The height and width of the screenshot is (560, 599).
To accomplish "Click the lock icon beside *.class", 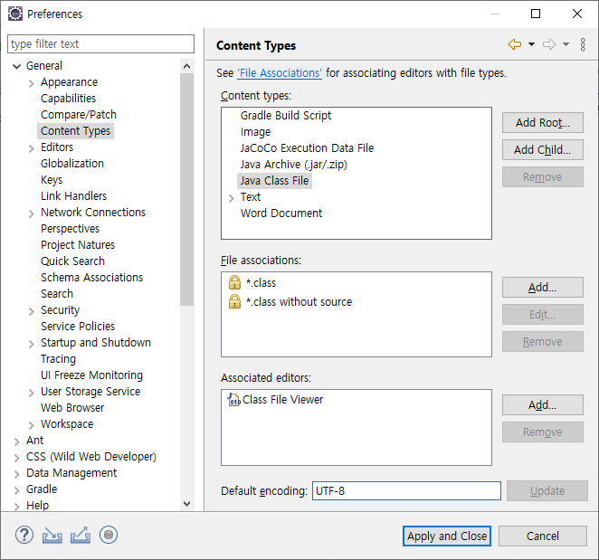I will pos(234,282).
